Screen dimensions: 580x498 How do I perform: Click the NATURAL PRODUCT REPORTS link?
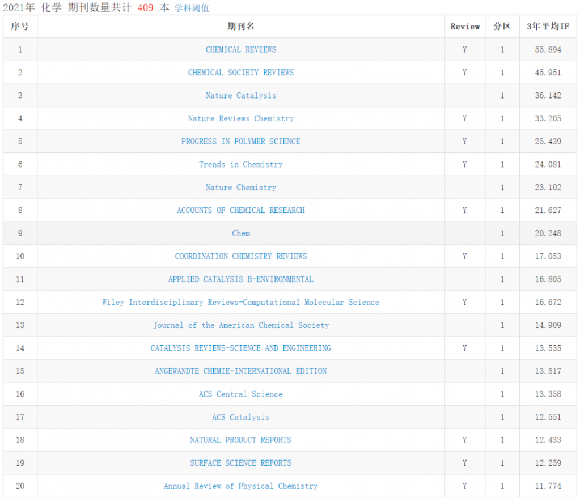pos(241,440)
